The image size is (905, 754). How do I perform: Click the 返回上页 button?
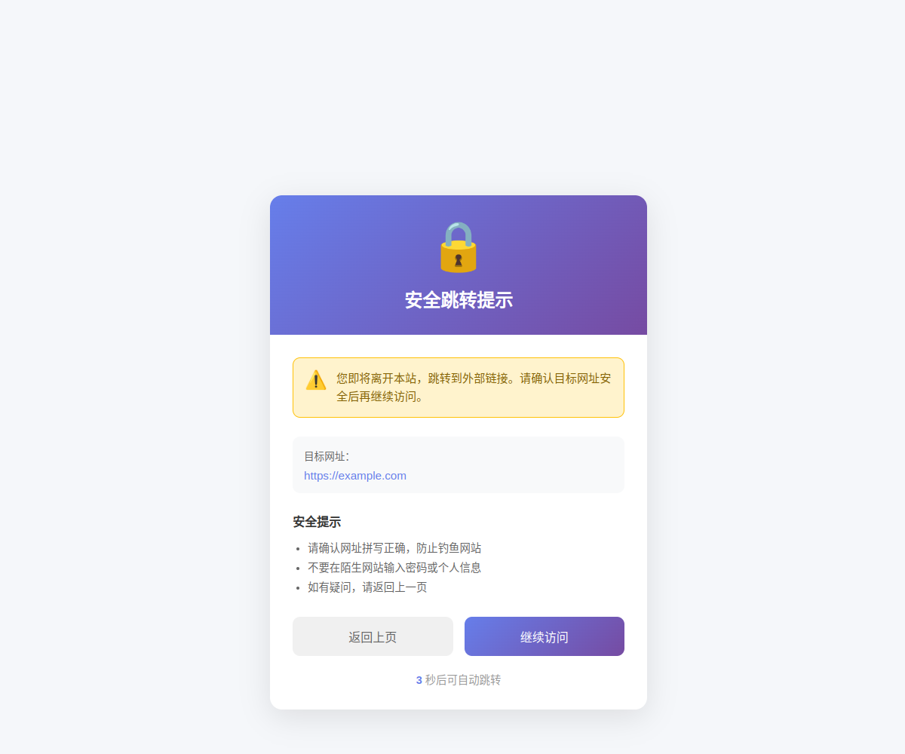pyautogui.click(x=373, y=636)
